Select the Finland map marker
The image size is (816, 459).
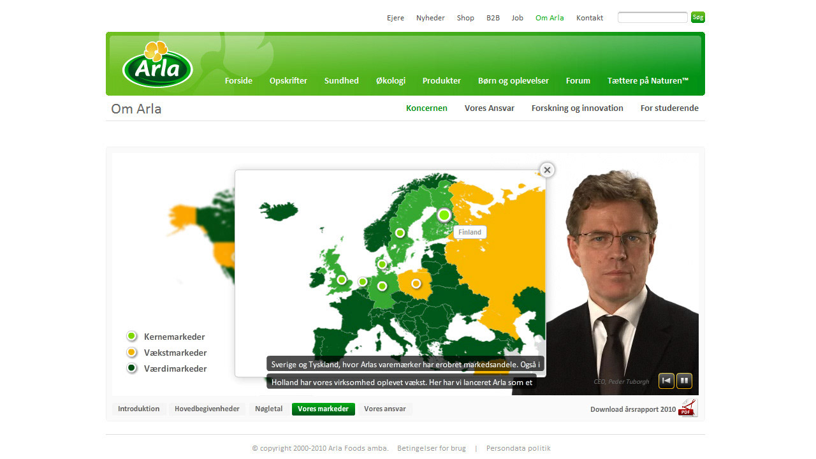(x=444, y=215)
